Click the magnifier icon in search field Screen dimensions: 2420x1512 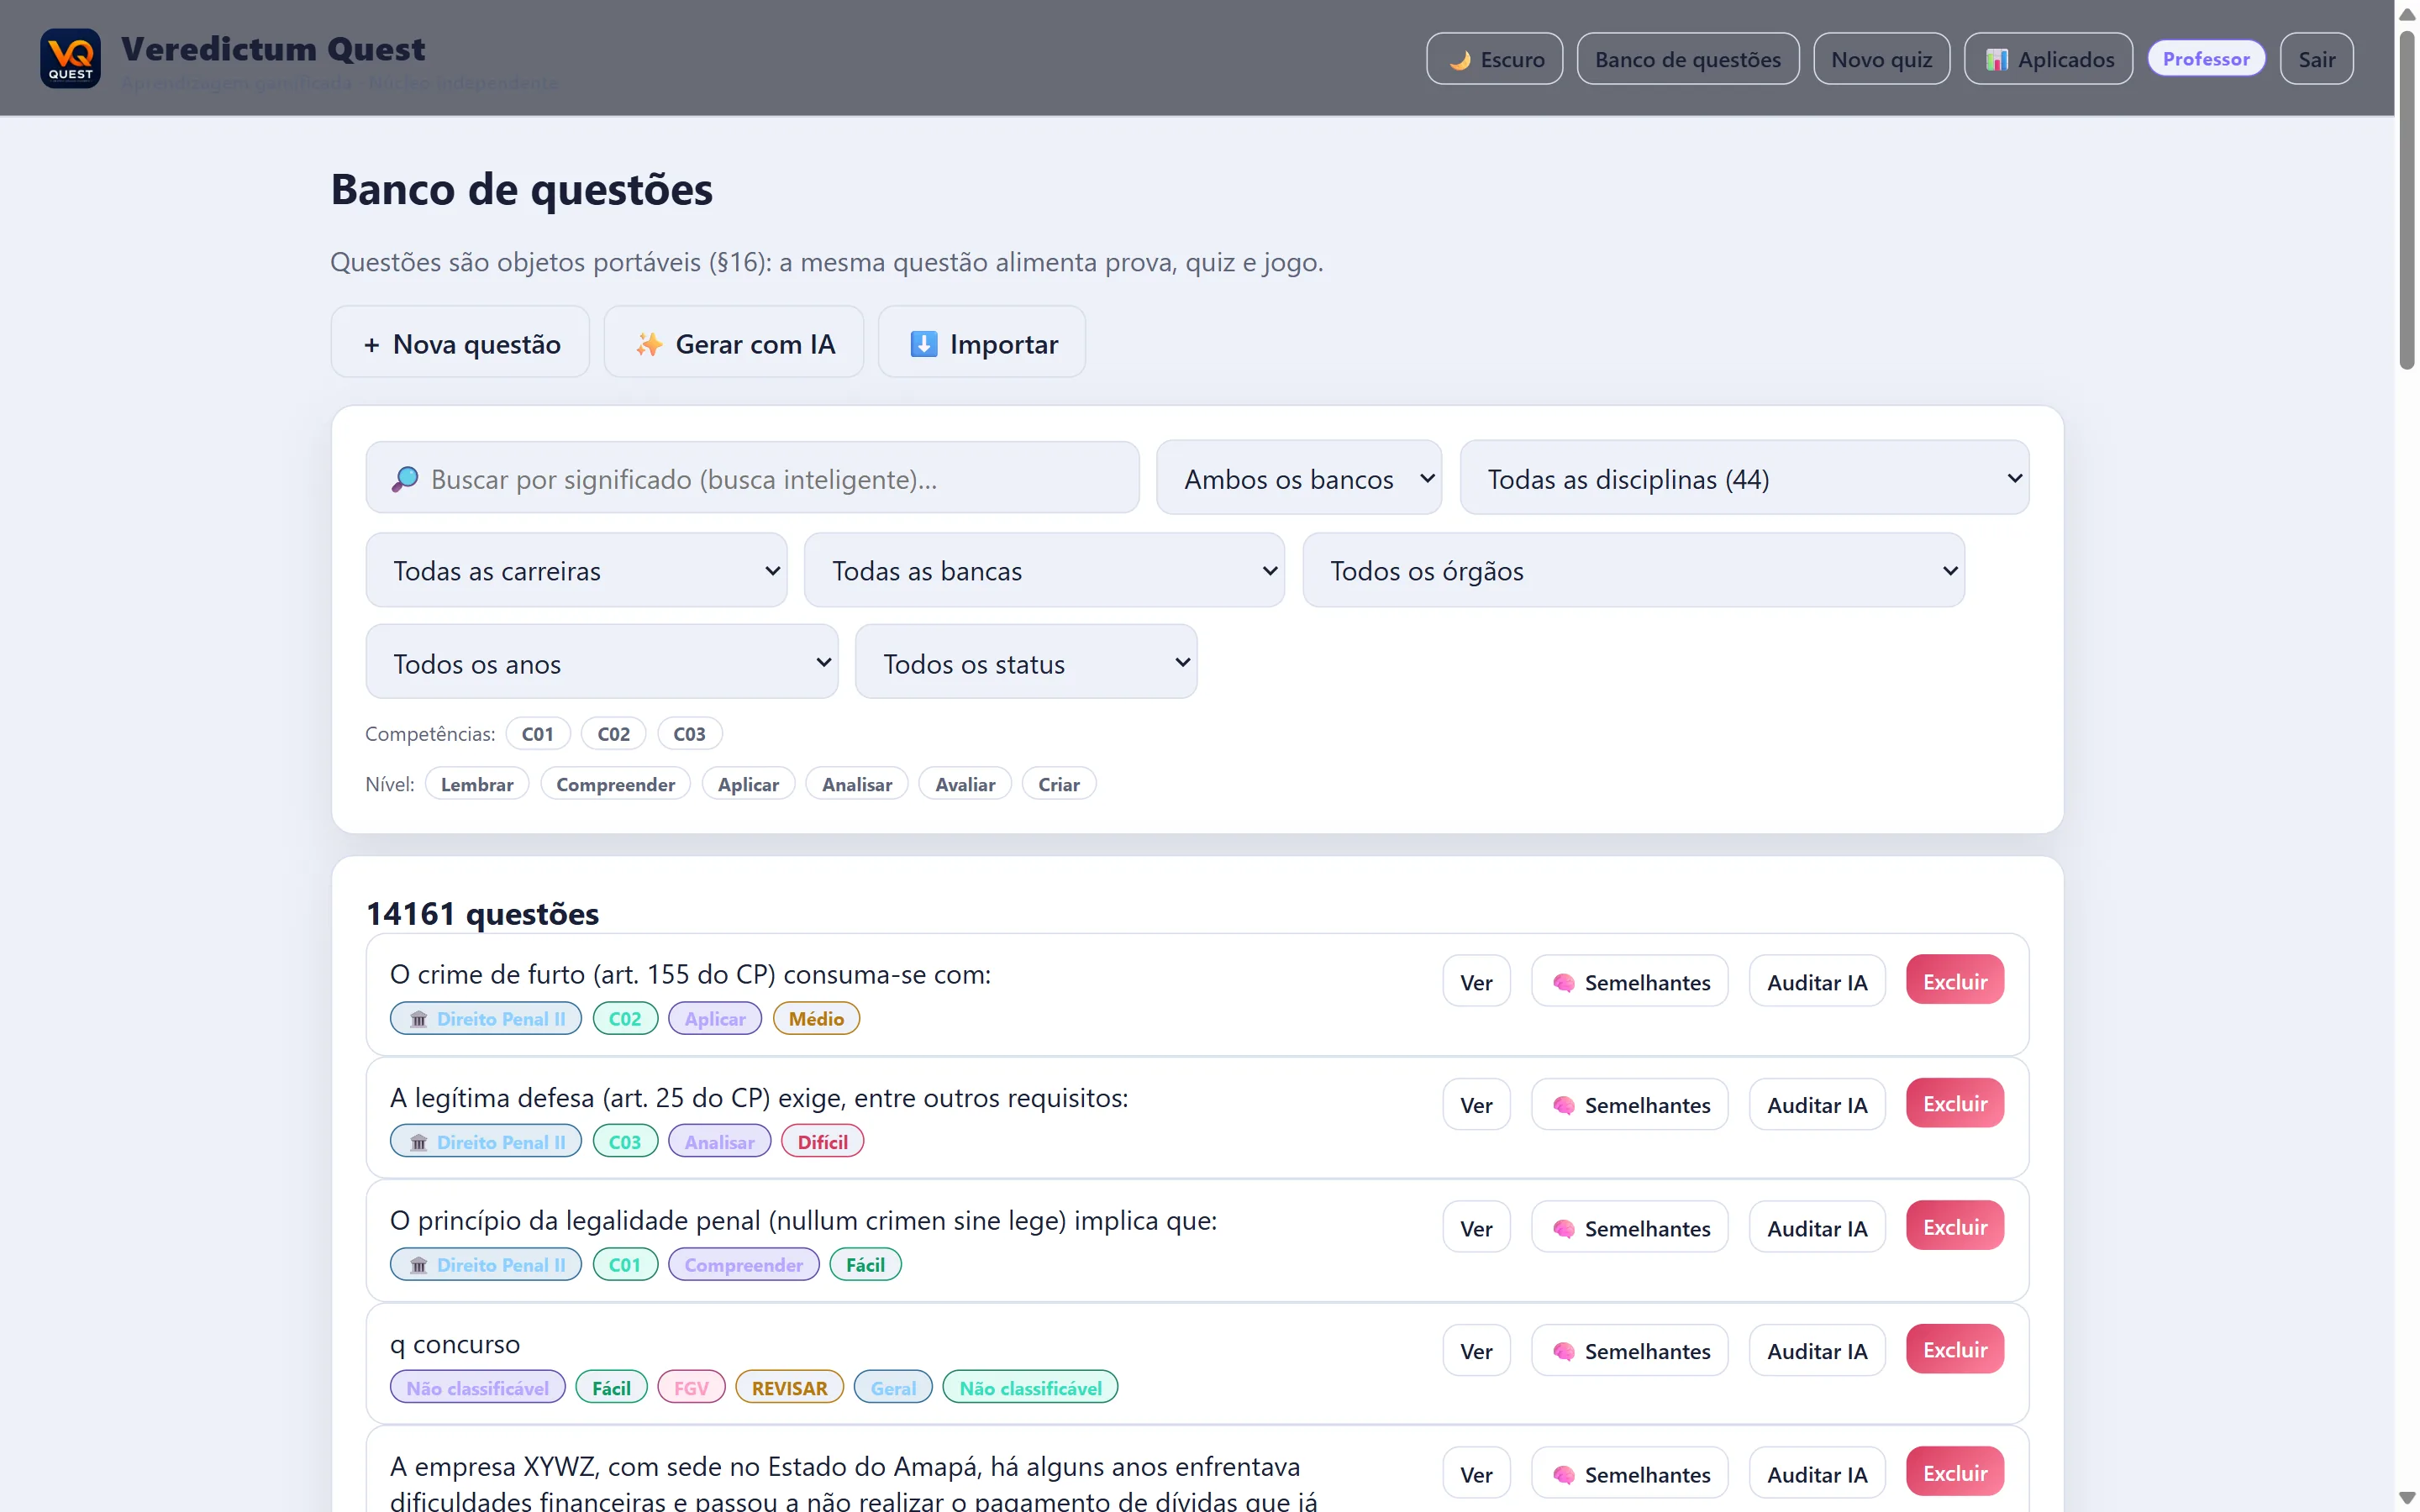(405, 479)
